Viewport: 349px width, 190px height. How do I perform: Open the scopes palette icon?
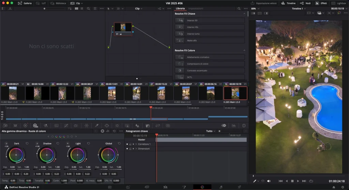pyautogui.click(x=234, y=126)
